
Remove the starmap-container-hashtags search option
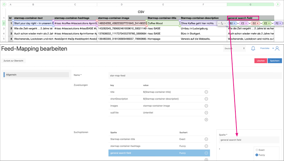point(206,146)
